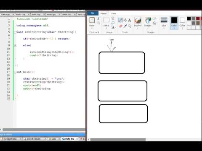Open the Build log tab
This screenshot has height=151, width=202.
click(x=69, y=139)
